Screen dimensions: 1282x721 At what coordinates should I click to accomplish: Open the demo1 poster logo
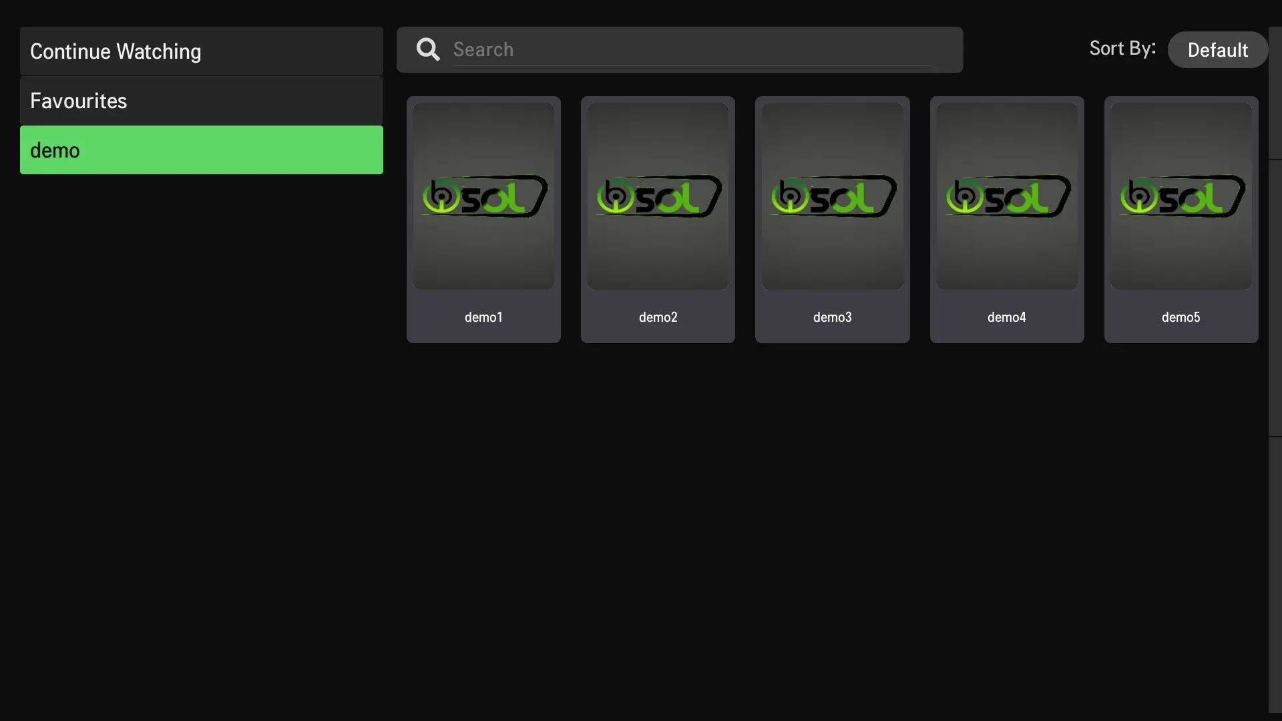coord(483,196)
